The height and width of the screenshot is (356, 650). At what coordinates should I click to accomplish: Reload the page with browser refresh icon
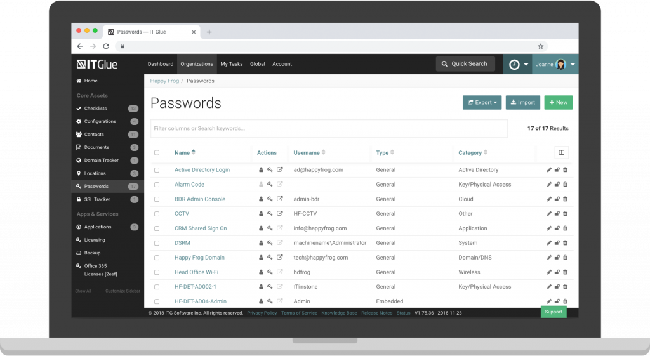coord(106,46)
